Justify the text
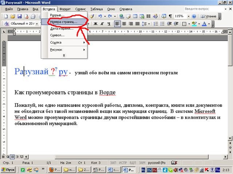Image resolution: width=233 pixels, height=174 pixels. click(138, 24)
